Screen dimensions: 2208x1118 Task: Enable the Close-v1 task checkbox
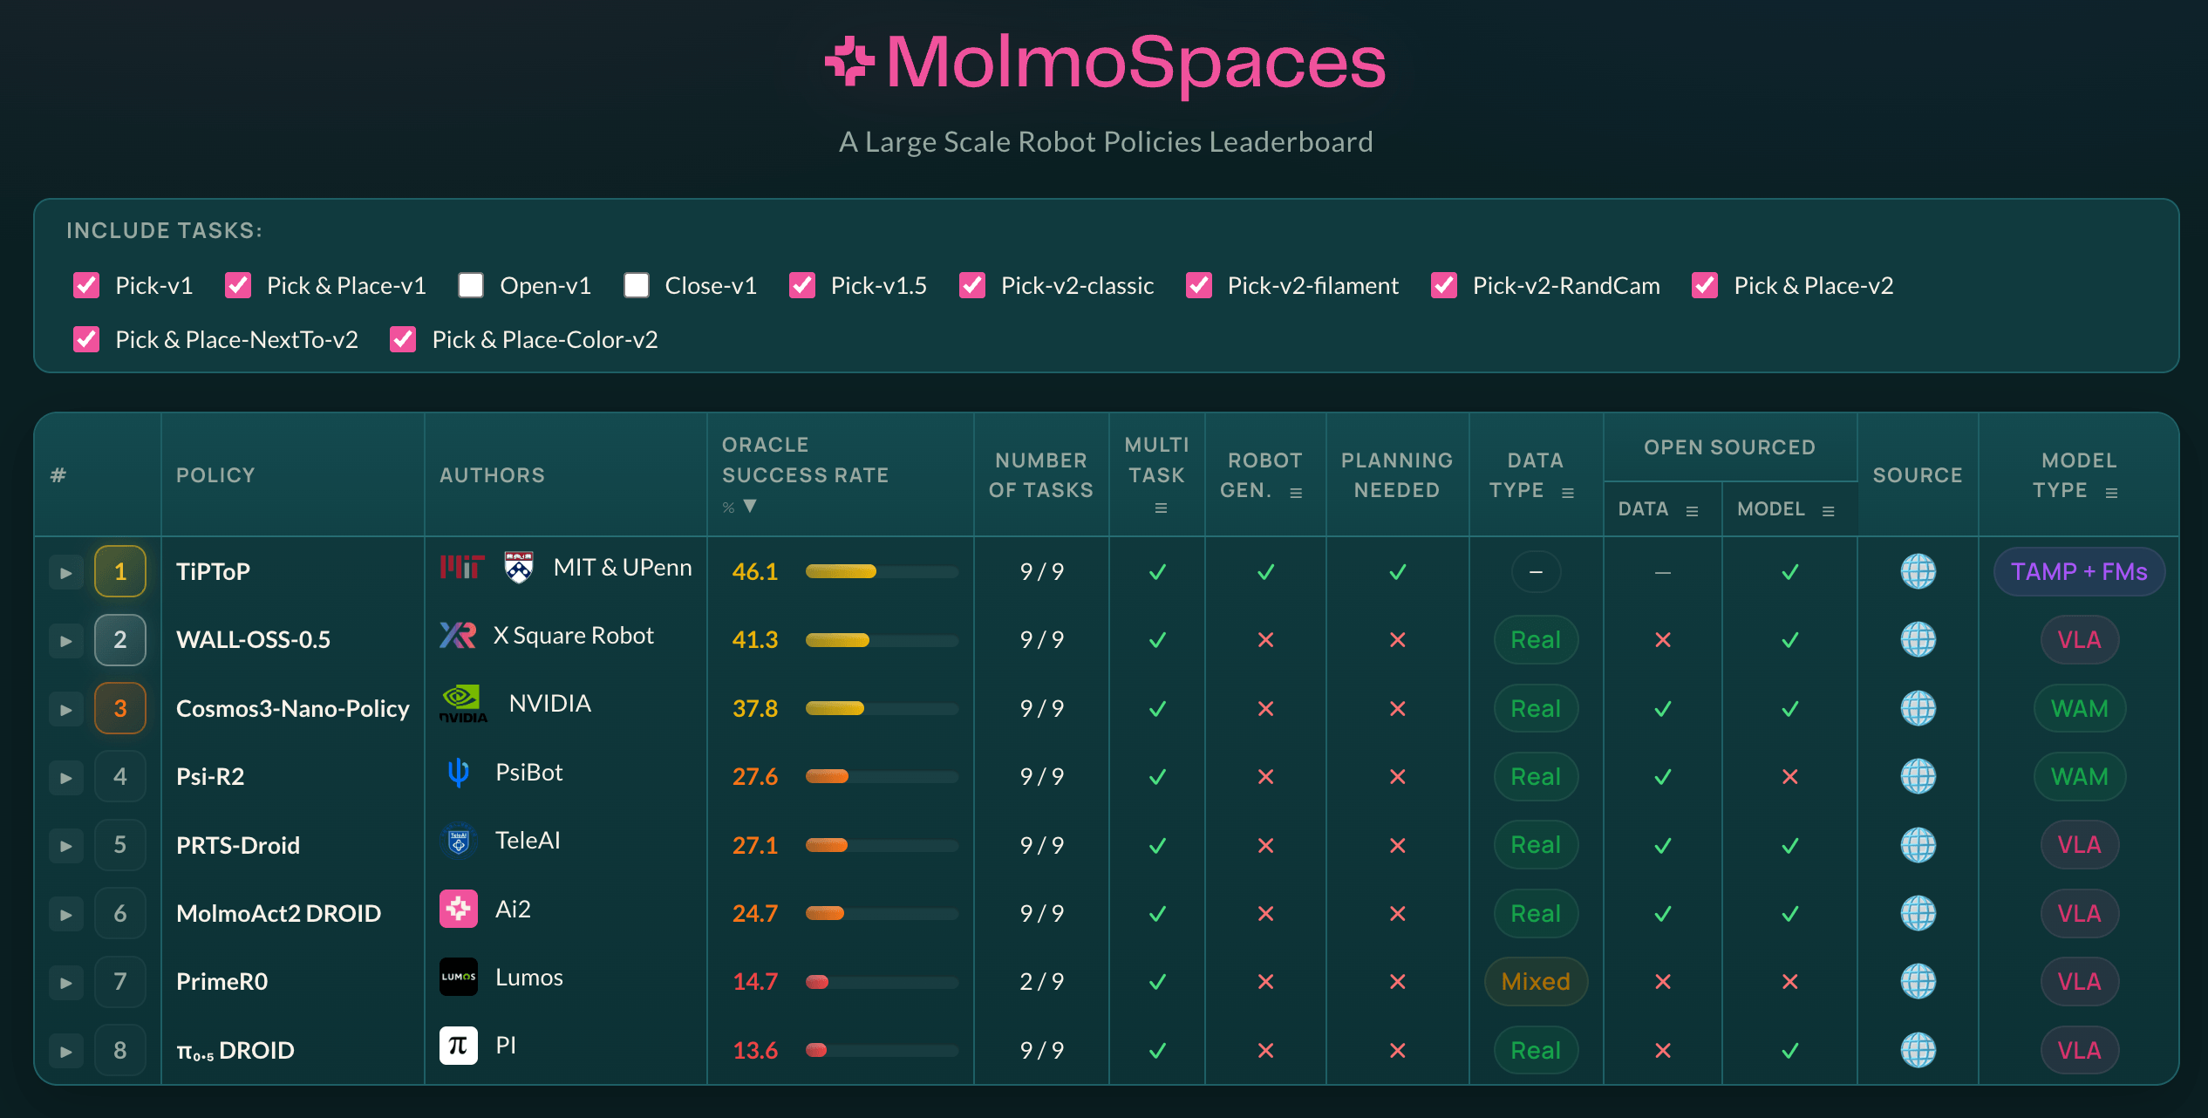coord(637,285)
